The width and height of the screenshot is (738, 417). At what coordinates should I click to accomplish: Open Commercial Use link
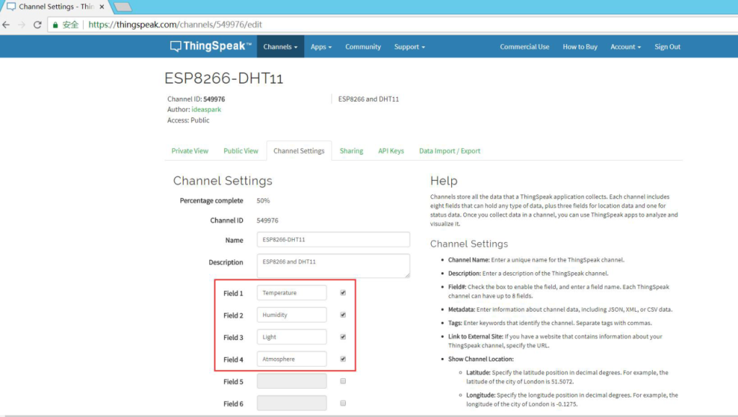[525, 47]
